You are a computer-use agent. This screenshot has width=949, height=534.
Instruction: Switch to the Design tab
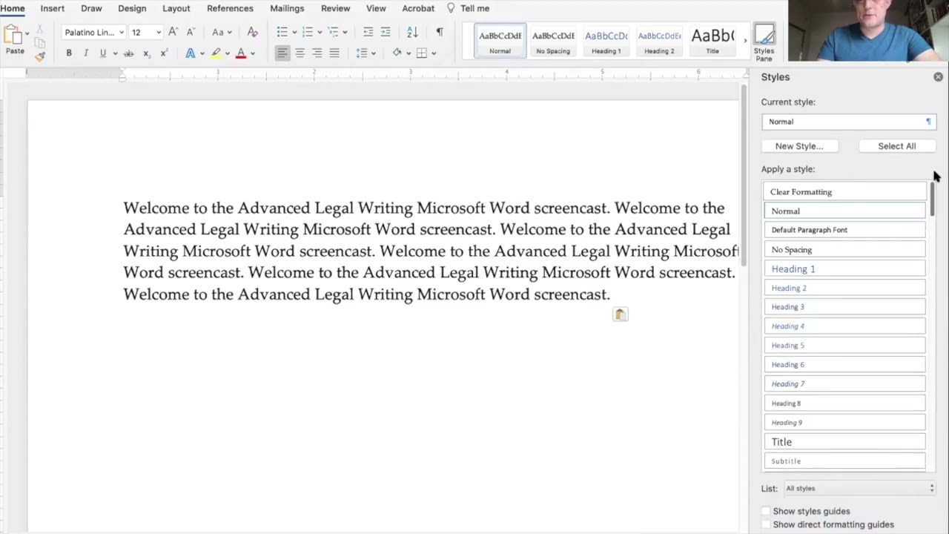click(x=132, y=8)
